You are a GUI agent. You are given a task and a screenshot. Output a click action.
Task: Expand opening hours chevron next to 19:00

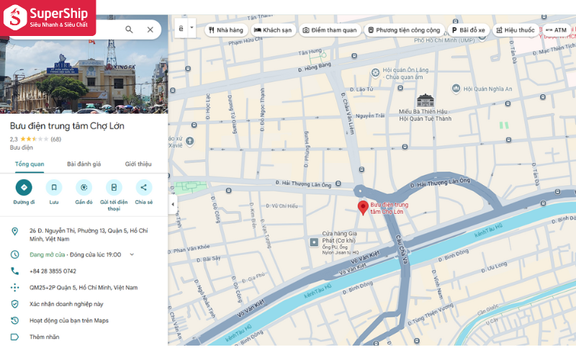(132, 255)
